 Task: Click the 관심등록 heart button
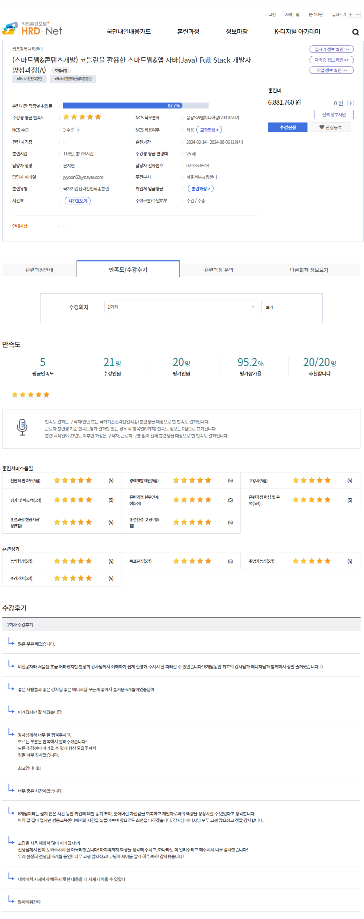(x=330, y=127)
